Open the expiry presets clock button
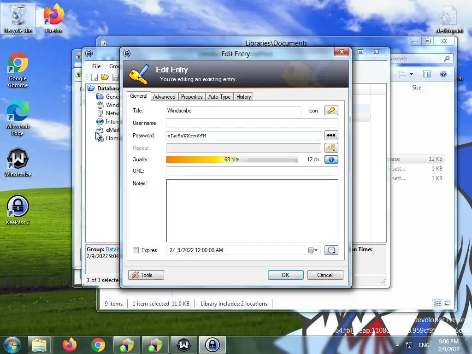This screenshot has height=354, width=472. point(331,250)
